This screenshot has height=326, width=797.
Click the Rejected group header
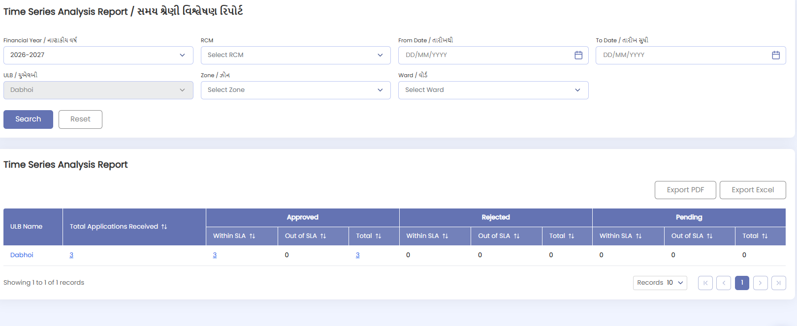pos(496,217)
